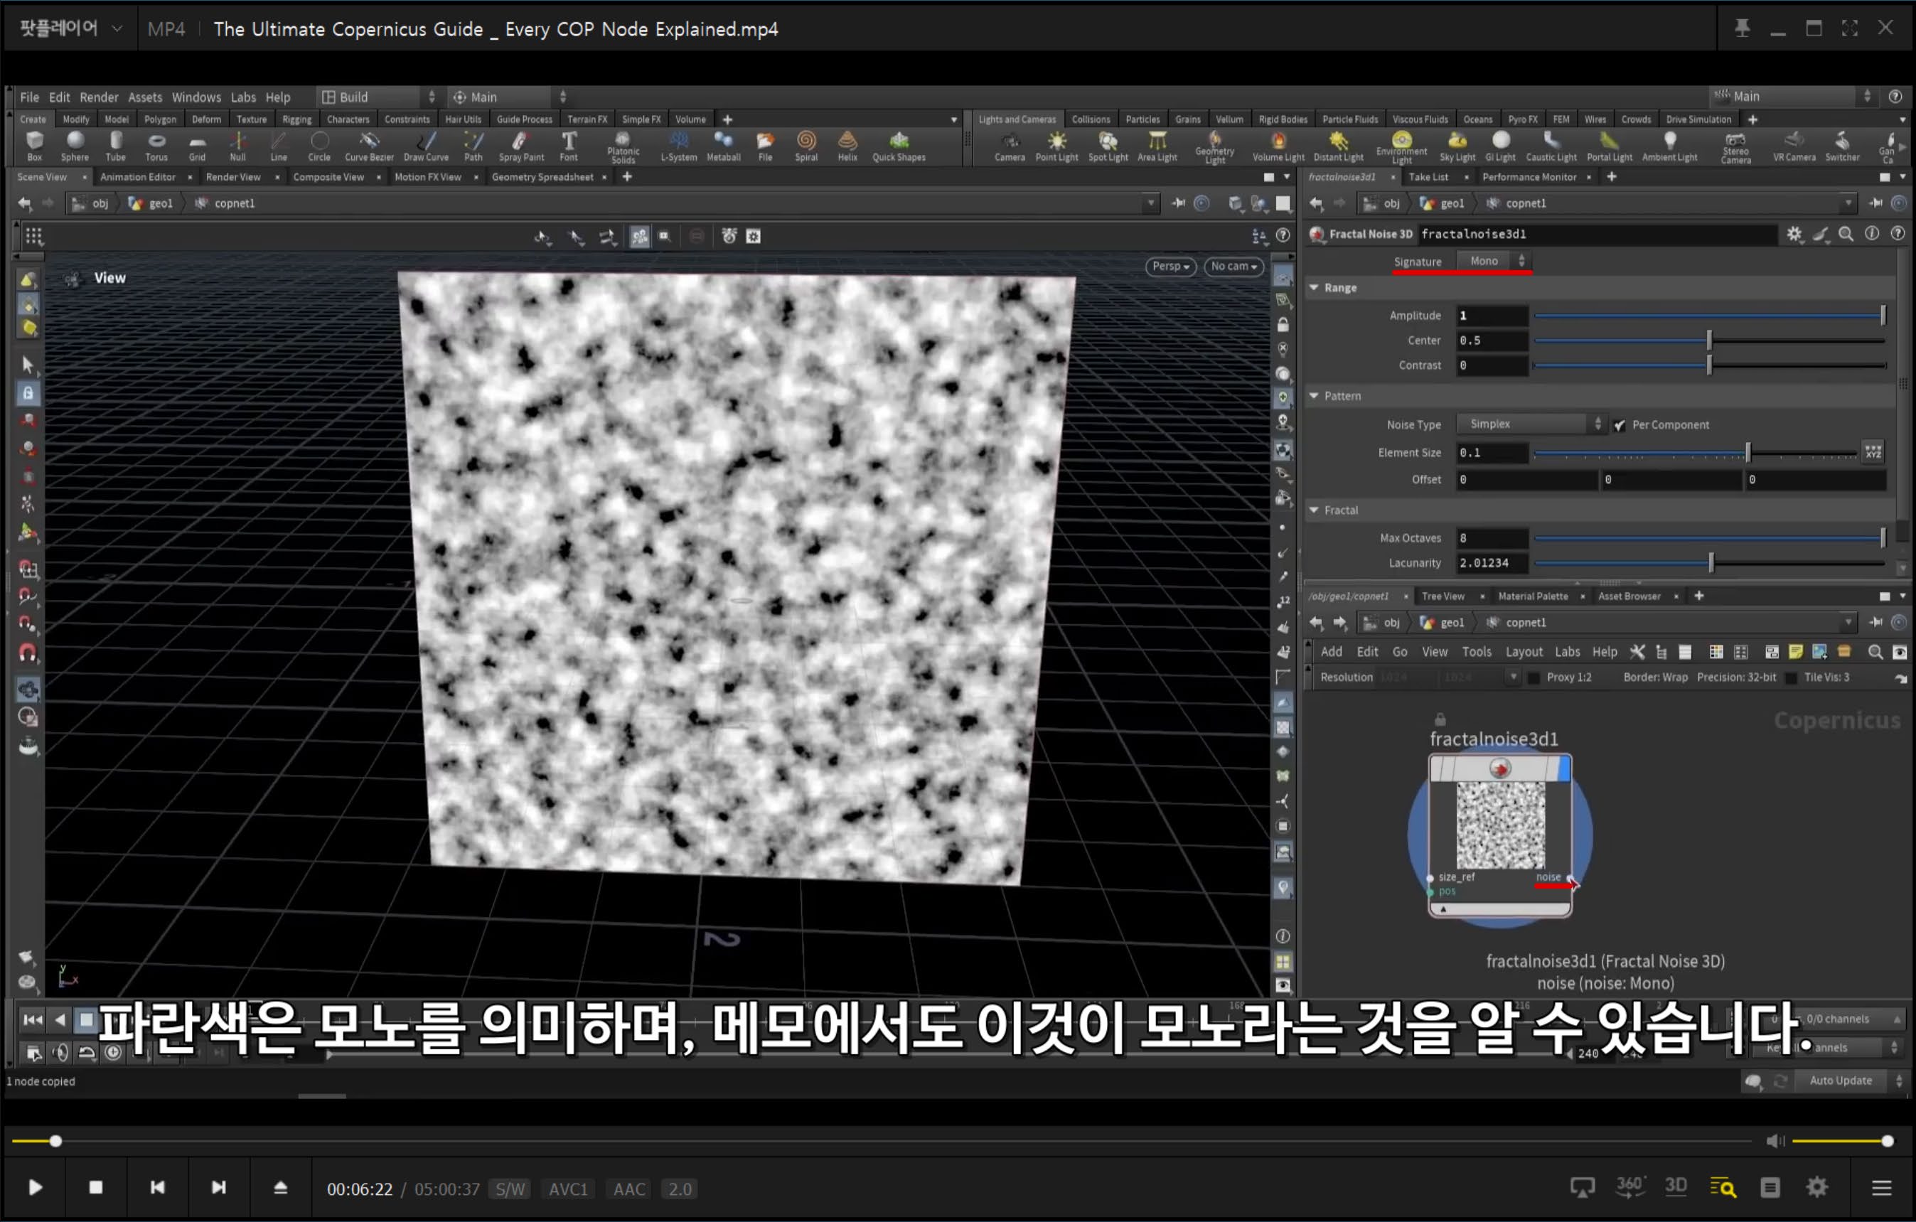Add a Distant Light from the shelf
1916x1222 pixels.
[x=1338, y=146]
